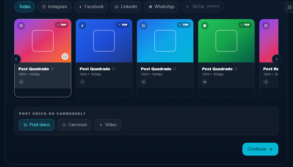
Task: Select the Instagram Post Quadrado preview
Action: coord(43,41)
